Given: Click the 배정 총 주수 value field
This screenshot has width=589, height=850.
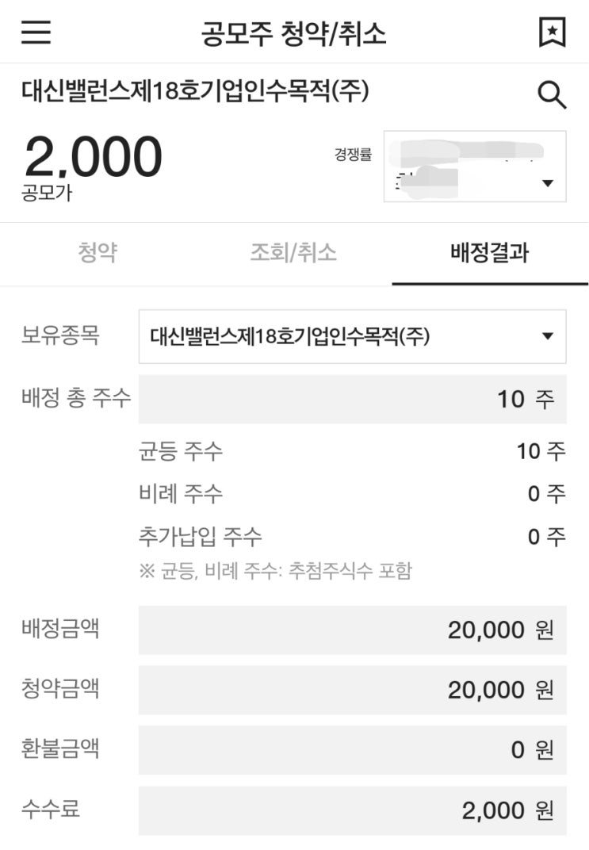Looking at the screenshot, I should 352,399.
